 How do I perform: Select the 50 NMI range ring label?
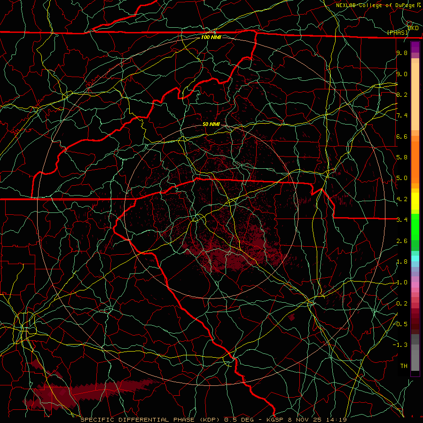click(x=211, y=124)
